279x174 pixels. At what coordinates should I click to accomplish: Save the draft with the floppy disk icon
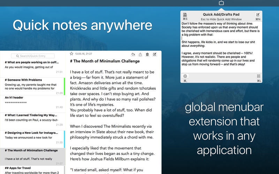click(x=185, y=15)
